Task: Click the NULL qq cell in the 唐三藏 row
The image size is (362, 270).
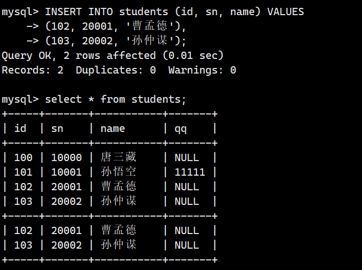Action: (x=187, y=158)
